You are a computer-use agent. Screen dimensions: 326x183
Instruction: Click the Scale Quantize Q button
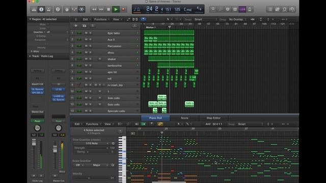click(113, 165)
